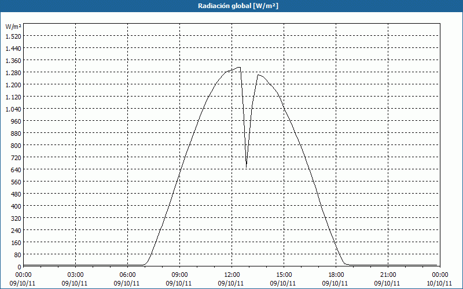Click the 10/10/11 date label
Screen dimensions: 463x289
click(439, 283)
